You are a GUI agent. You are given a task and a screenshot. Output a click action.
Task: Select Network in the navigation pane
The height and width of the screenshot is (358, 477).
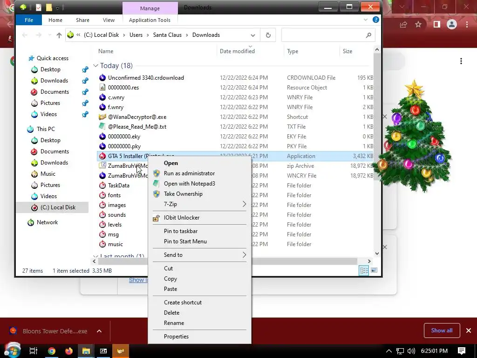tap(47, 222)
